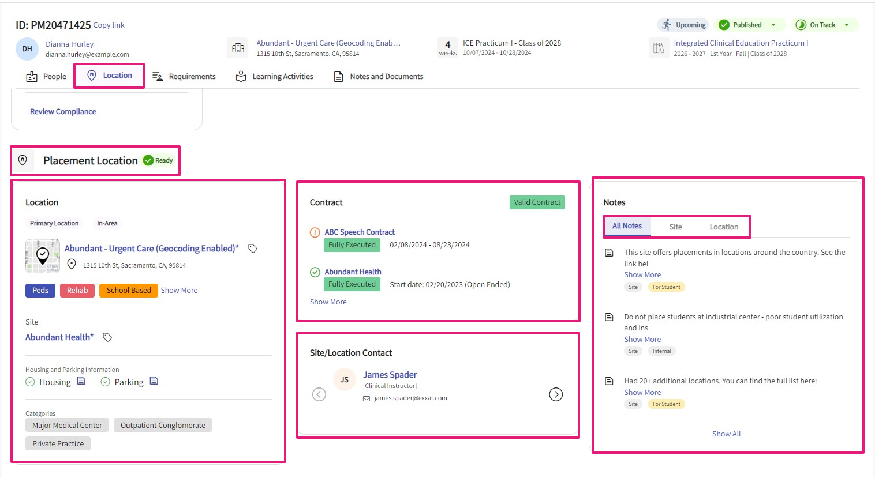
Task: Expand Show More under location specialty tags
Action: click(179, 291)
